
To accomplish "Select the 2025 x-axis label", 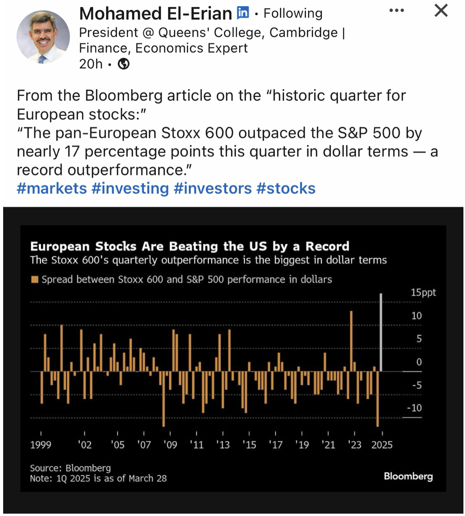I will (382, 445).
